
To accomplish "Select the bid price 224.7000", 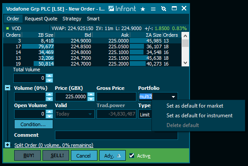I will click(x=81, y=64).
